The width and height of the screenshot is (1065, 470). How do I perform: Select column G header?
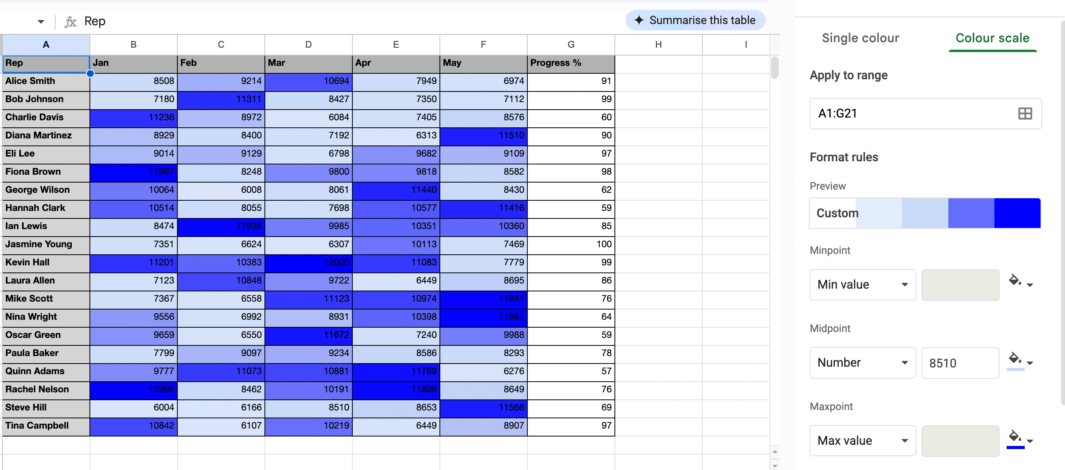coord(571,45)
